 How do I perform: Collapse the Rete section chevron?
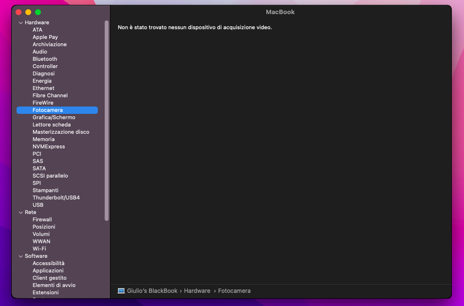point(21,213)
